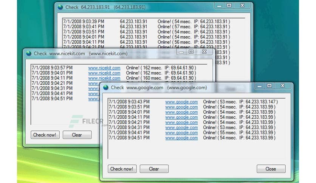Image resolution: width=316 pixels, height=183 pixels.
Task: Click Check now! in the google.com window
Action: (122, 169)
